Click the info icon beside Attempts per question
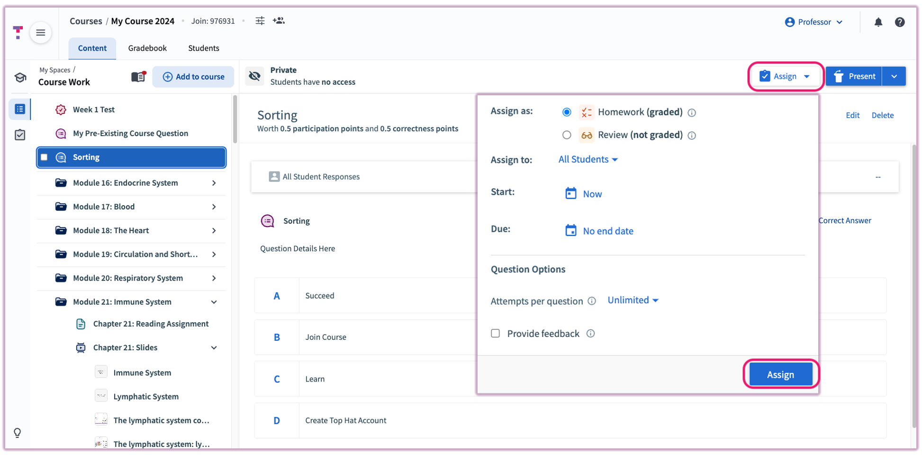 point(592,301)
